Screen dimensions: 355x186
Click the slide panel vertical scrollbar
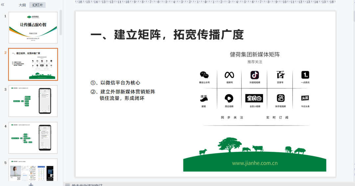61,23
